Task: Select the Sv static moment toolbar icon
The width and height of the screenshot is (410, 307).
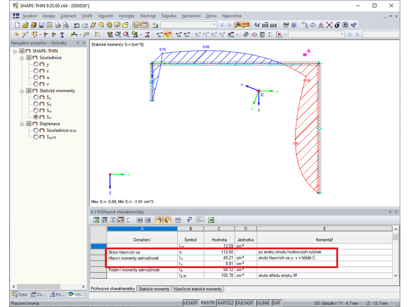Action: click(x=168, y=34)
